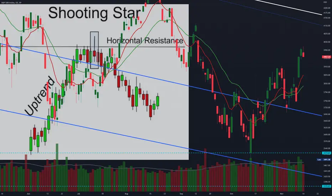332x196 pixels.
Task: Open the USD currency label on price axis
Action: pos(325,2)
